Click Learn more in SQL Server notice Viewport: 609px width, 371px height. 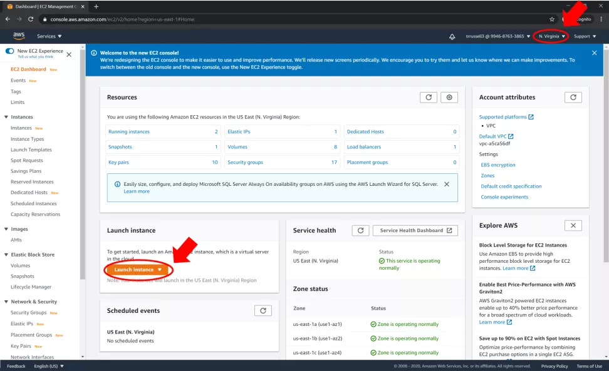tap(137, 191)
